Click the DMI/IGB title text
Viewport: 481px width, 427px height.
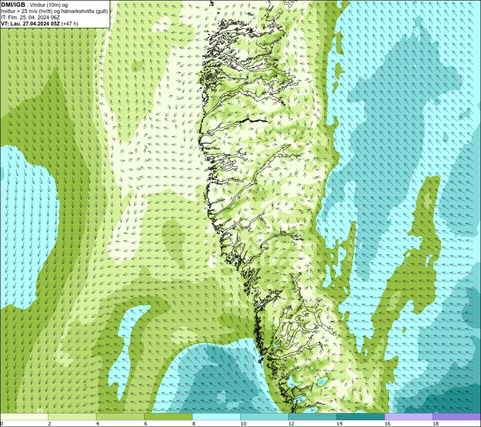coord(13,5)
